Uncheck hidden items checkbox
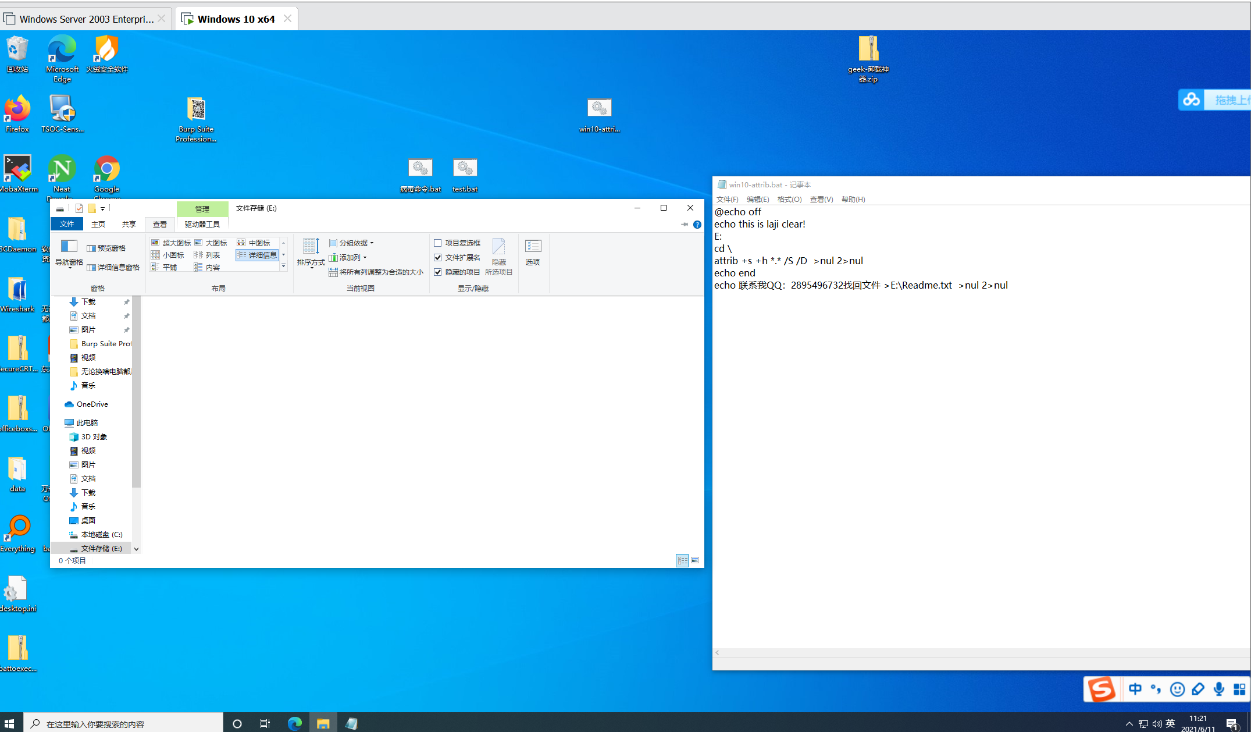This screenshot has height=732, width=1251. (x=438, y=272)
